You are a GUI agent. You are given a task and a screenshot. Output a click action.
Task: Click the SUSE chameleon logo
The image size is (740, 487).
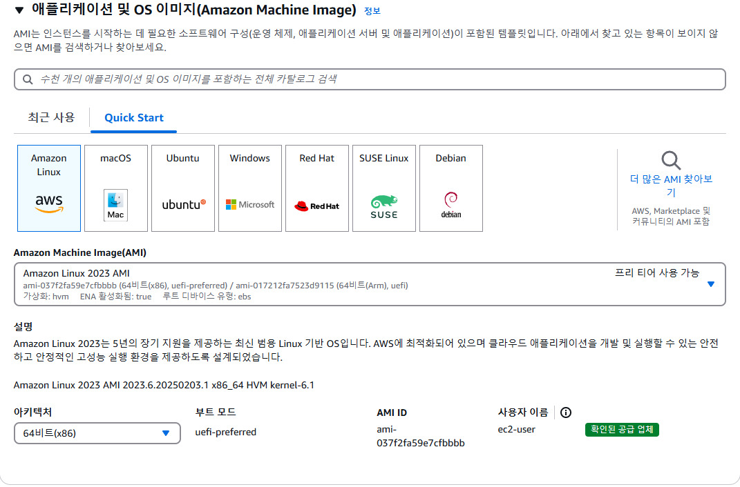383,206
